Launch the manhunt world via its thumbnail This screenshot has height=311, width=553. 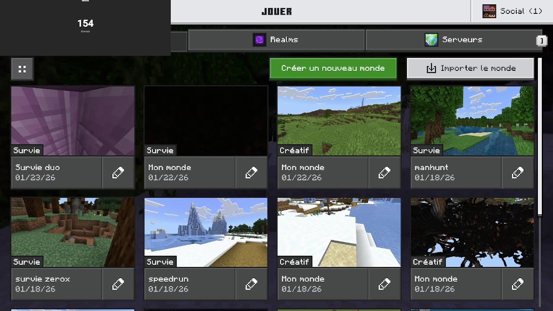pos(472,121)
